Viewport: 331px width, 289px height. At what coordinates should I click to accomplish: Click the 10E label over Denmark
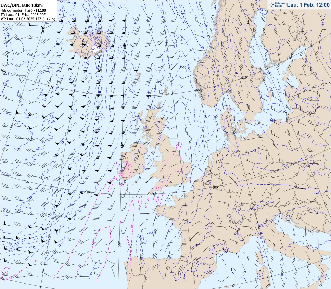point(234,131)
